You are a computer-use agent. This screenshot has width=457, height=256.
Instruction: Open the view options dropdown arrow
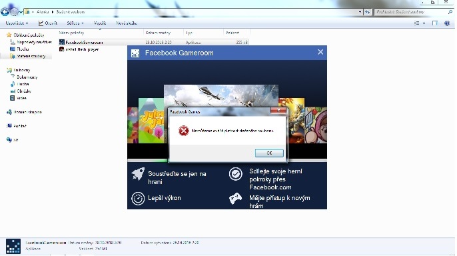coord(424,23)
